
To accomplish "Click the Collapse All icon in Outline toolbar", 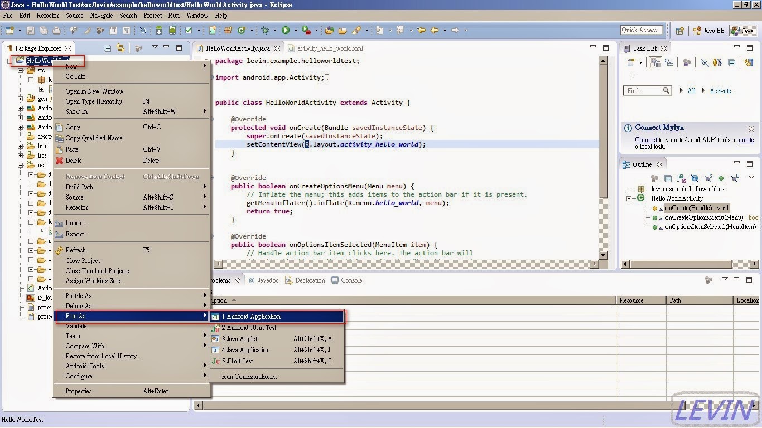I will (x=668, y=178).
